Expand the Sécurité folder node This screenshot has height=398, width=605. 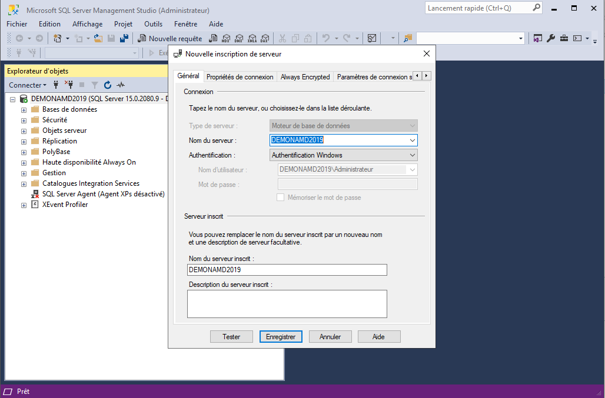pos(24,121)
